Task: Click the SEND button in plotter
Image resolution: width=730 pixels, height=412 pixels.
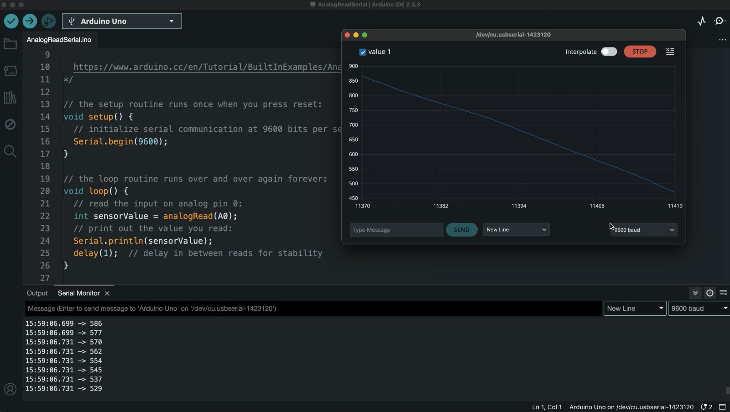Action: [461, 229]
